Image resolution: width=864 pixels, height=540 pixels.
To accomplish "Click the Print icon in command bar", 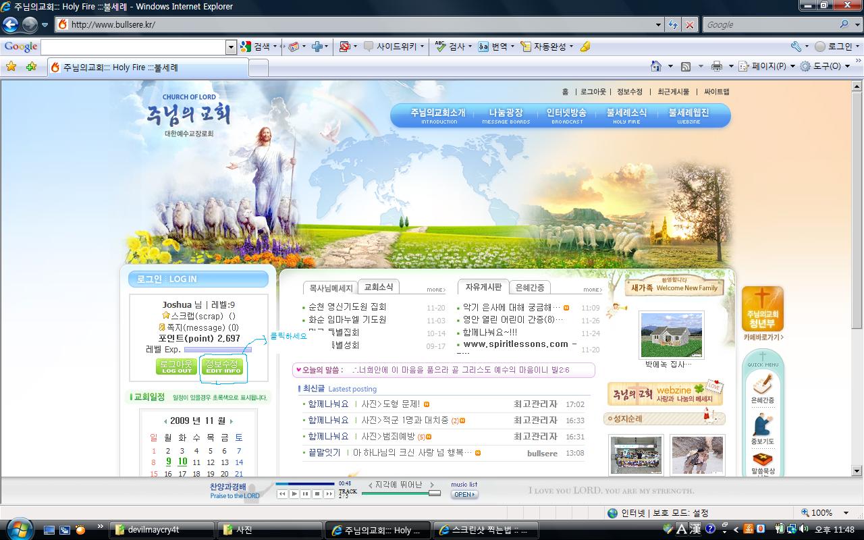I will click(x=716, y=66).
